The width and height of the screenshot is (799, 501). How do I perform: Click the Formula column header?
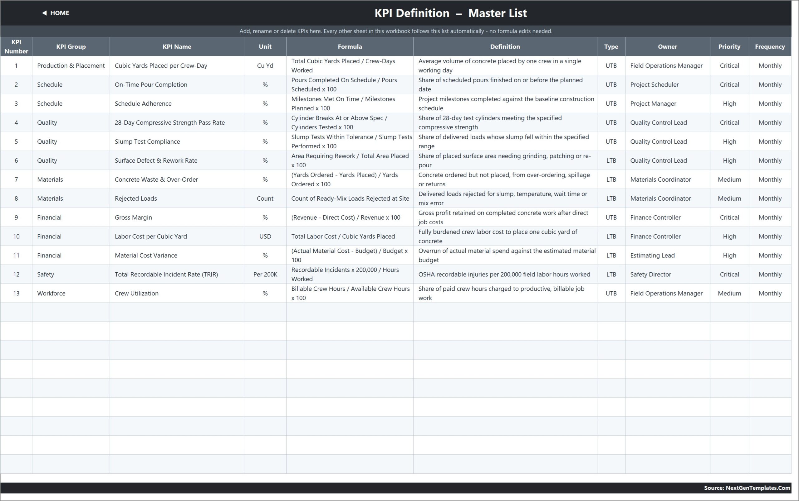(x=350, y=46)
